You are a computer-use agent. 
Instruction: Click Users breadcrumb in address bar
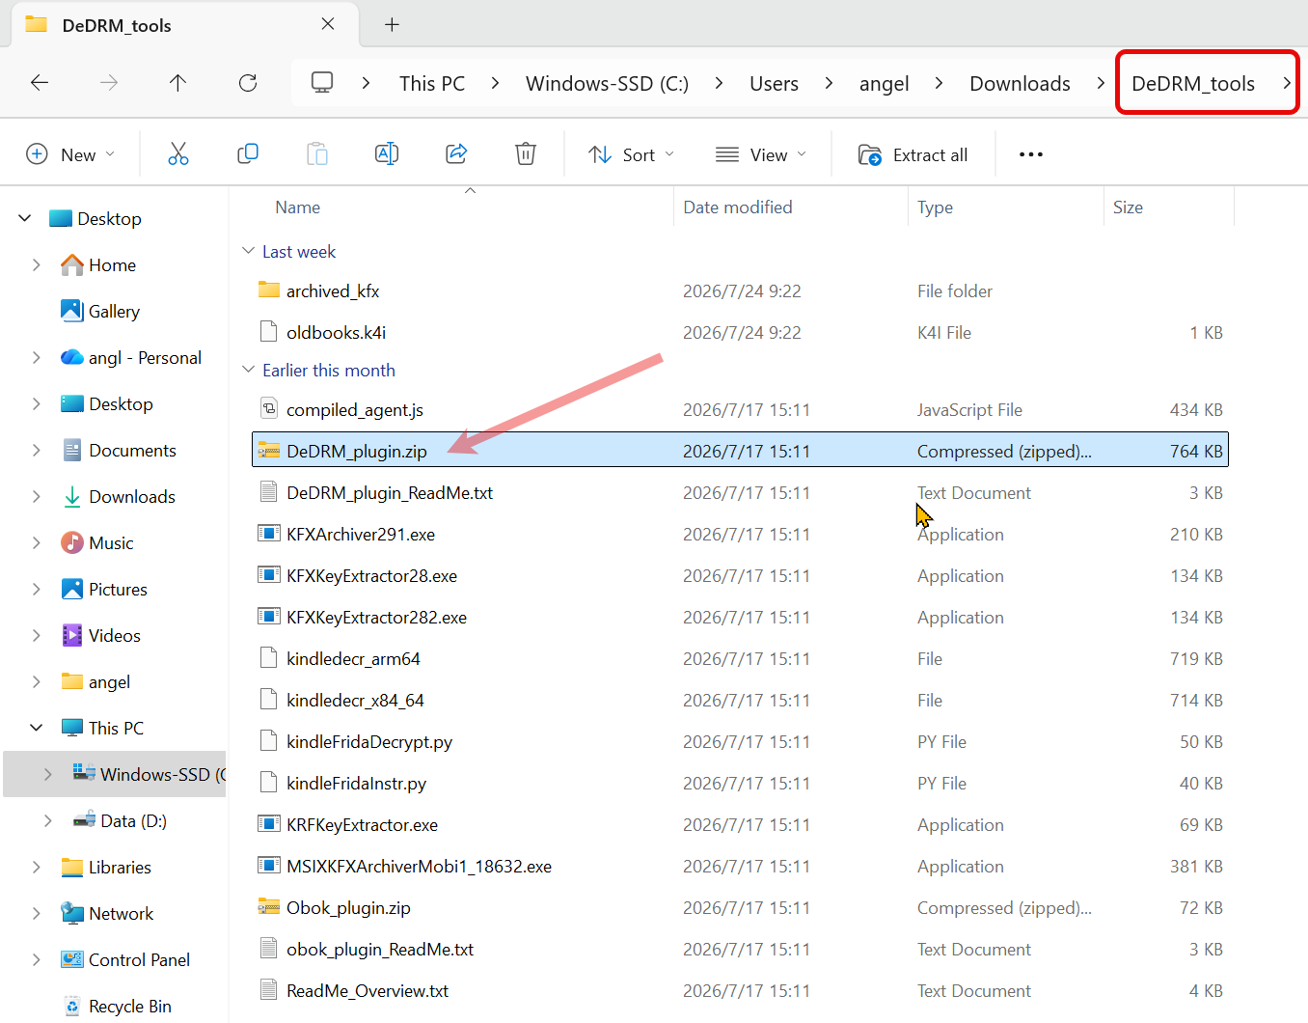774,84
